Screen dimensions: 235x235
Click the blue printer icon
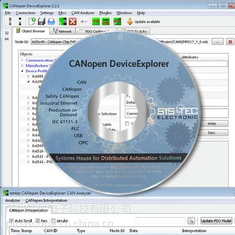point(51,21)
